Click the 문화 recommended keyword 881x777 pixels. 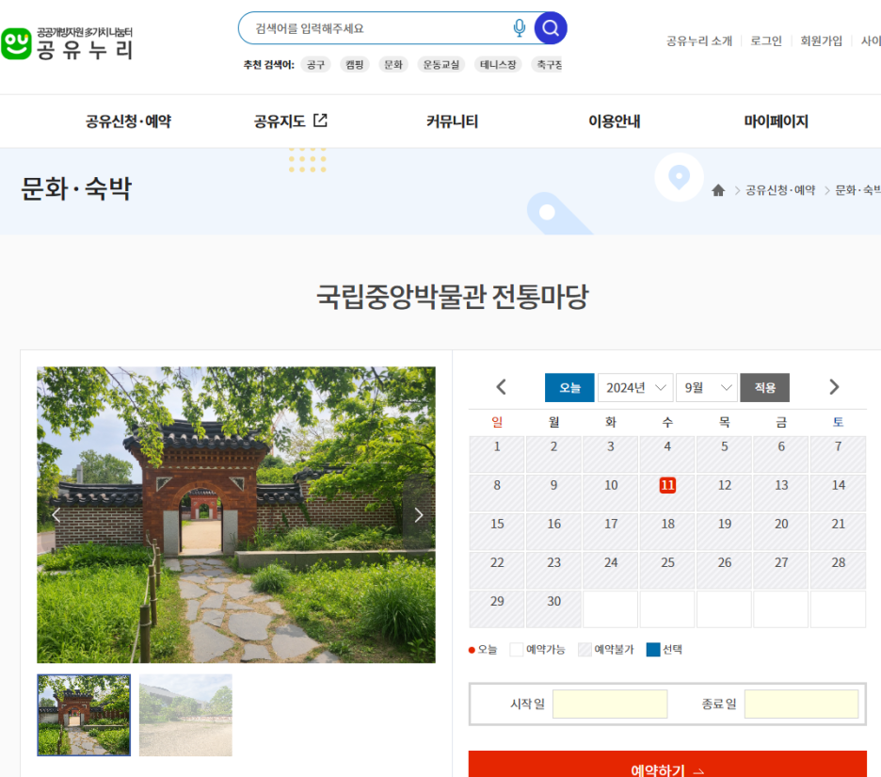393,65
